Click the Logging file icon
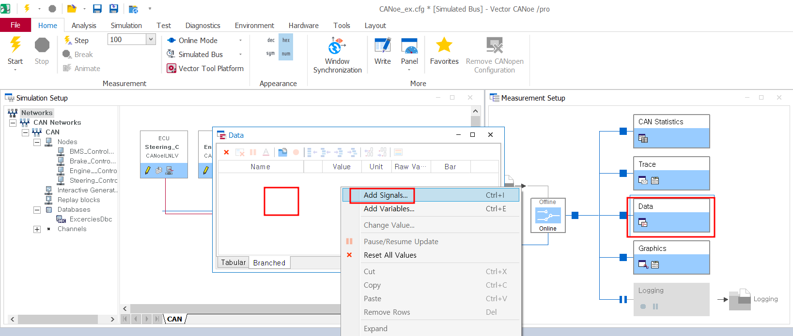This screenshot has width=793, height=336. [x=740, y=300]
